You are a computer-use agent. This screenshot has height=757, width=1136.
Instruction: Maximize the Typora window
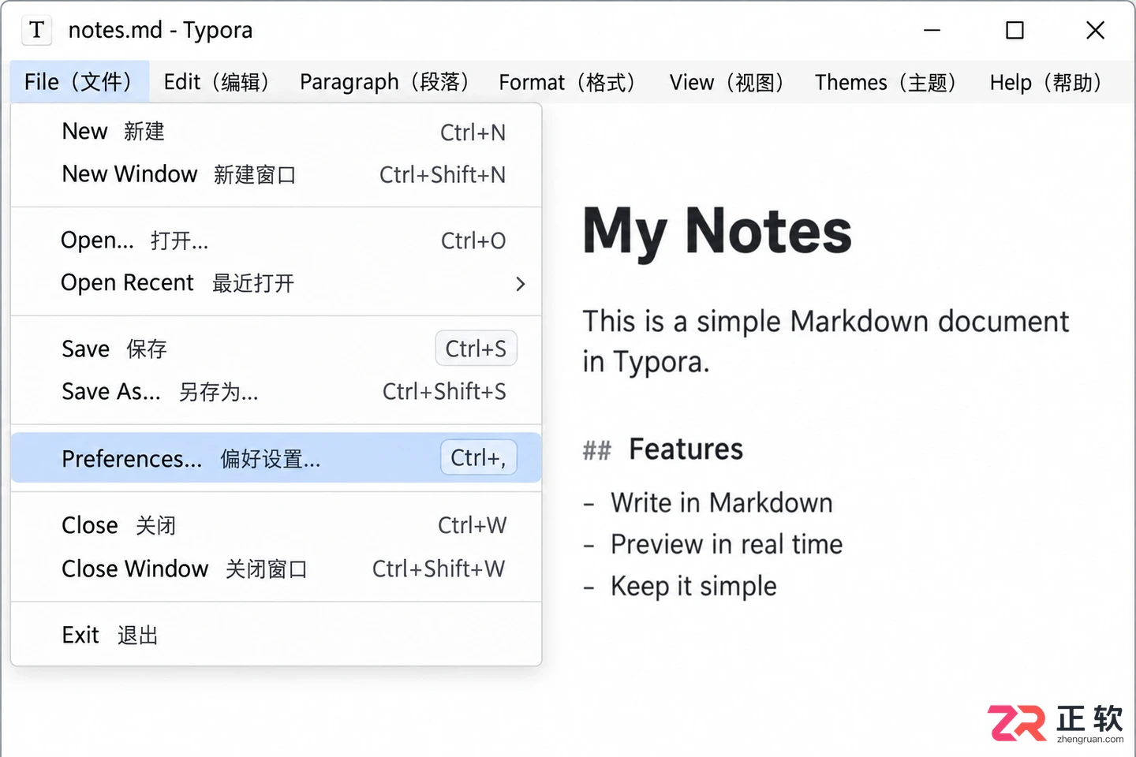[x=1015, y=30]
